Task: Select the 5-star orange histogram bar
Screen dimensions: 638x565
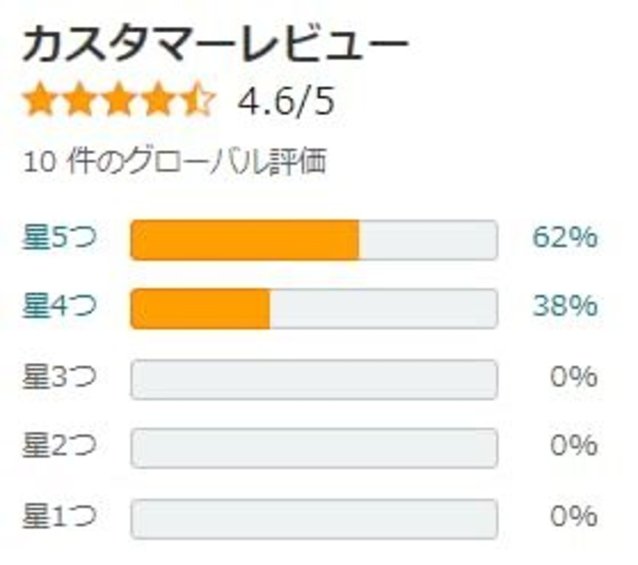Action: (244, 240)
